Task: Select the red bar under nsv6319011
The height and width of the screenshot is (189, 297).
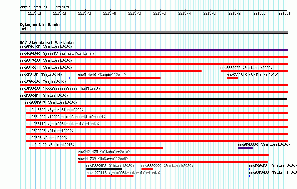Action: (110, 71)
